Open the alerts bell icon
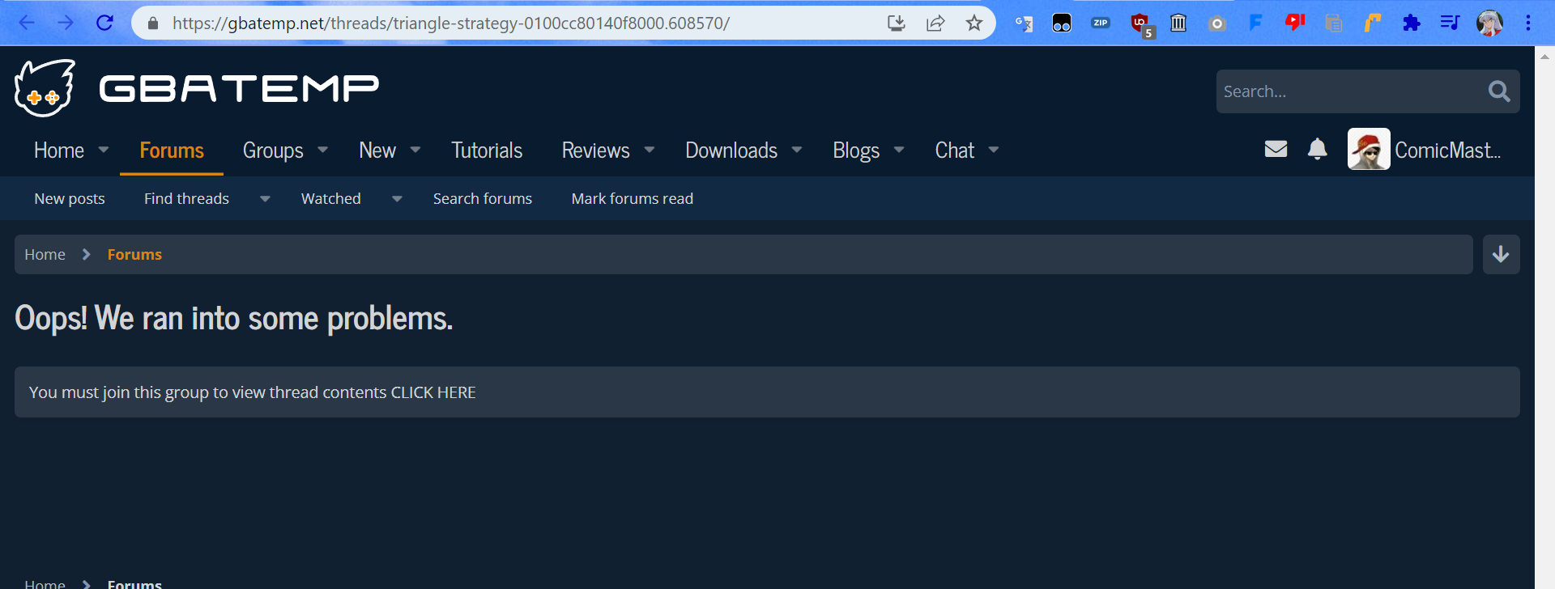Screen dimensions: 1555x589 coord(1318,149)
